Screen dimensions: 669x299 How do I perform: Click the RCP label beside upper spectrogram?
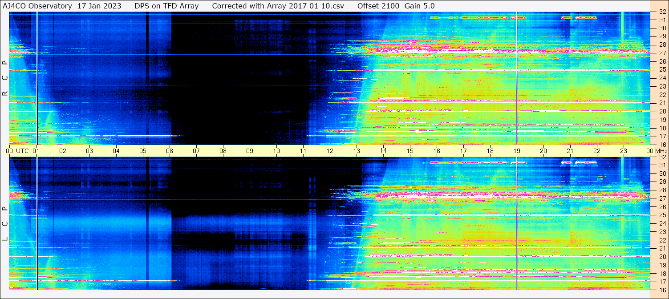5,78
